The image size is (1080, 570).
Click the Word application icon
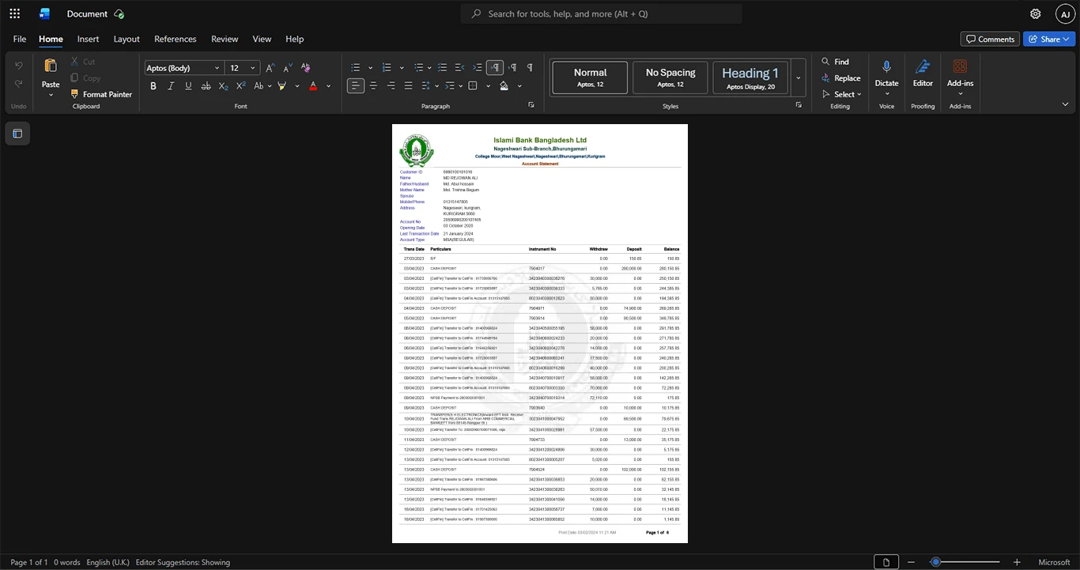(x=44, y=13)
